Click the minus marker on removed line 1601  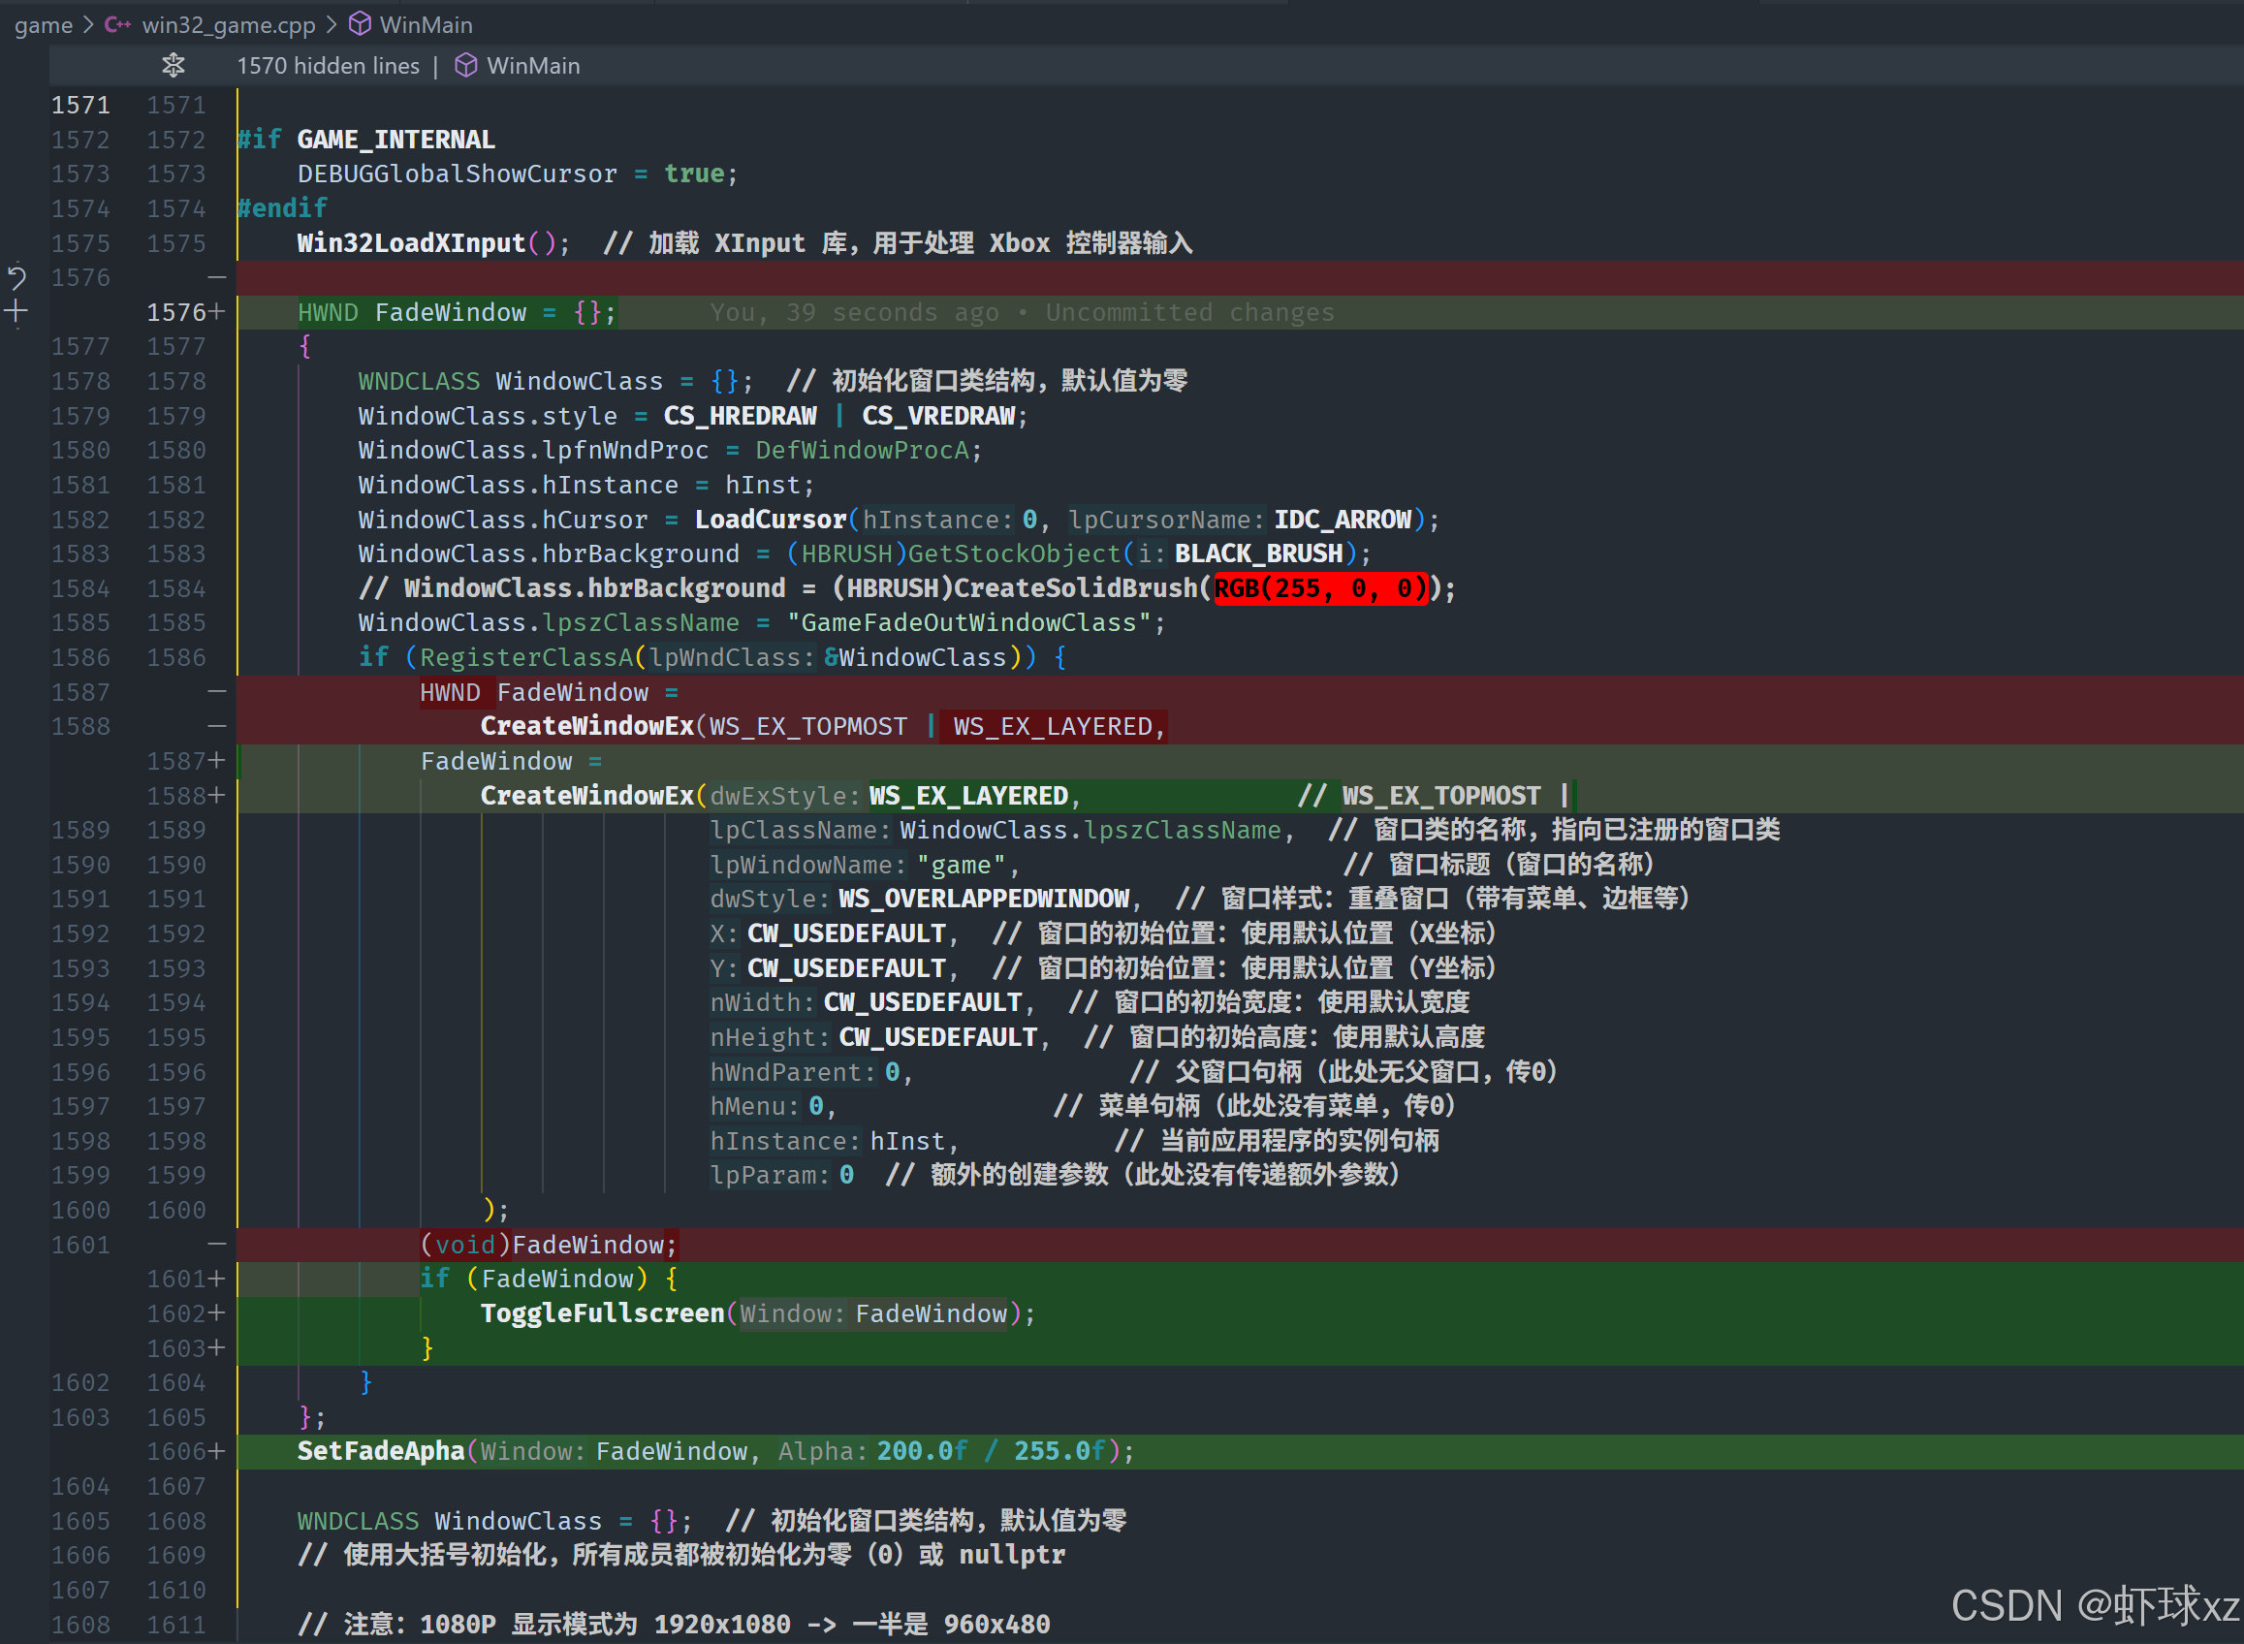pos(217,1244)
